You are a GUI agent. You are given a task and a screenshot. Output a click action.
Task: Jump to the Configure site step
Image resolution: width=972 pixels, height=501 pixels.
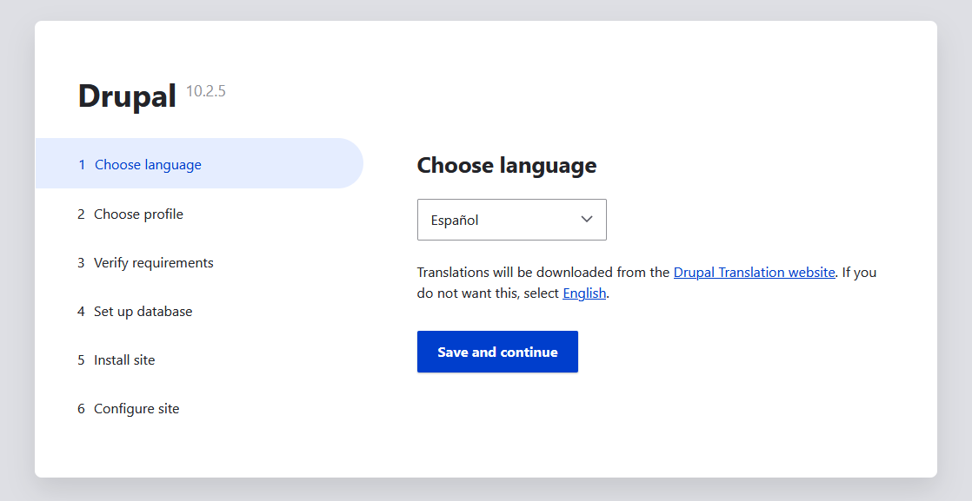136,408
